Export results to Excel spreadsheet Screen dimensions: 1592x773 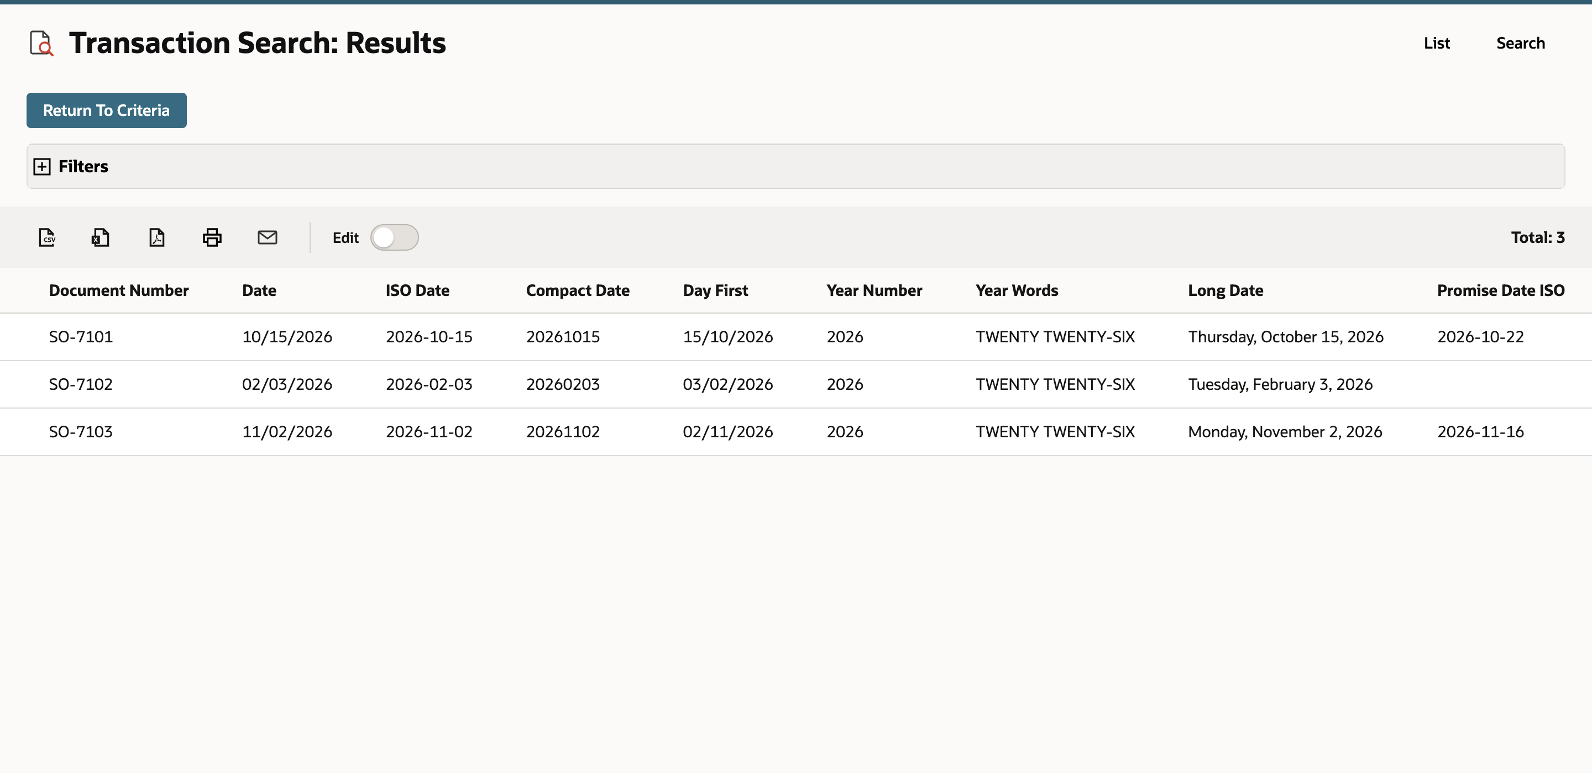101,237
